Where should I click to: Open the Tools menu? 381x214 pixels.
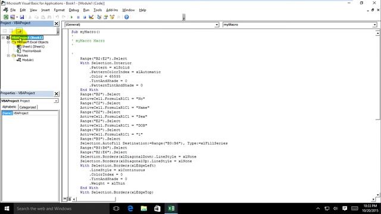98,10
